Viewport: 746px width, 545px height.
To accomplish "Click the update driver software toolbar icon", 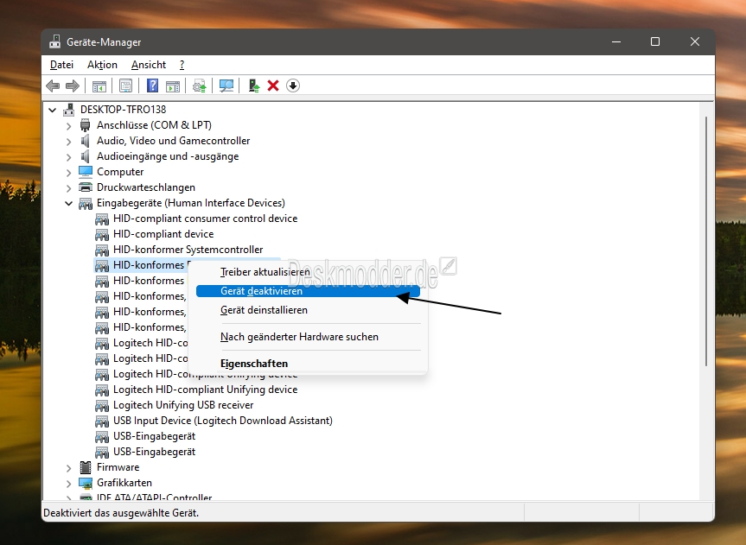I will 199,86.
